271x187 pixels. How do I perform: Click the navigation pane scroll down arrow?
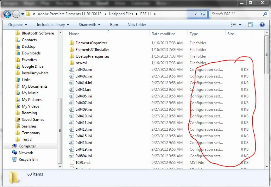click(x=60, y=167)
